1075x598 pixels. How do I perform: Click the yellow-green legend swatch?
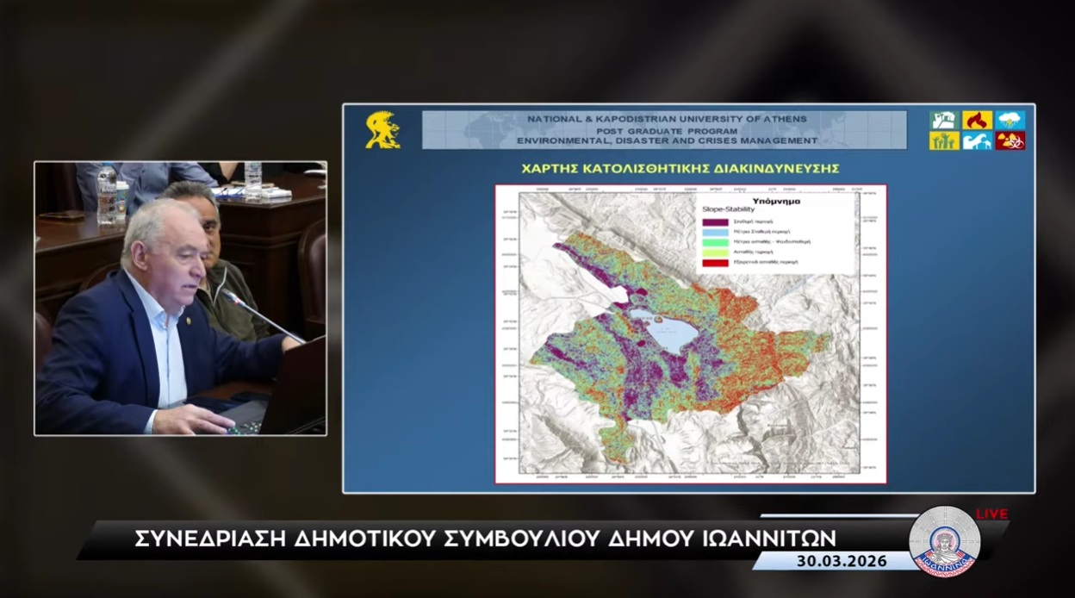coord(715,252)
